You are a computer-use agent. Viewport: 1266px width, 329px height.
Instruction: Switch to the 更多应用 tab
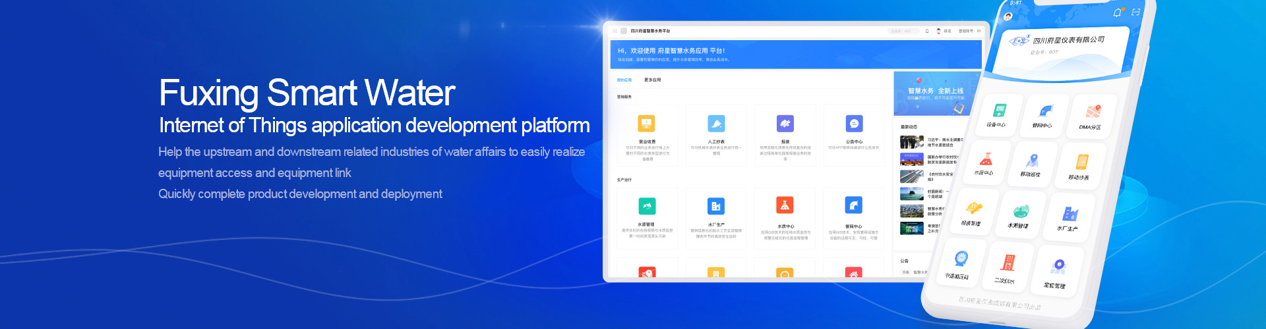click(652, 80)
